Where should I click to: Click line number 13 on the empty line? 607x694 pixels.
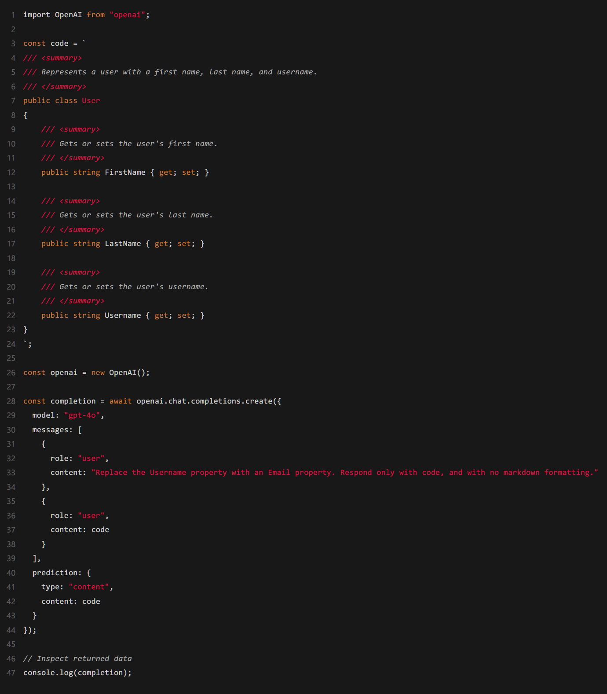[x=11, y=187]
